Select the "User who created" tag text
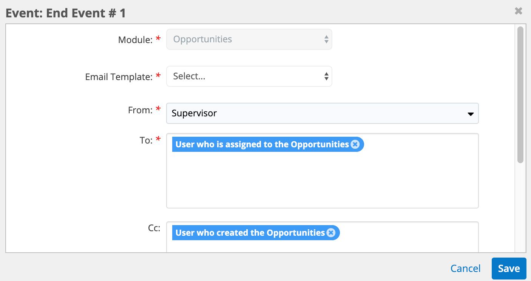 250,233
